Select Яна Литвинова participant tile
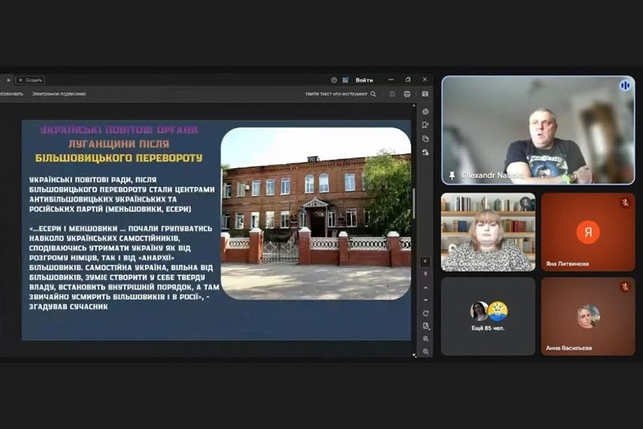The width and height of the screenshot is (643, 429). pos(588,232)
